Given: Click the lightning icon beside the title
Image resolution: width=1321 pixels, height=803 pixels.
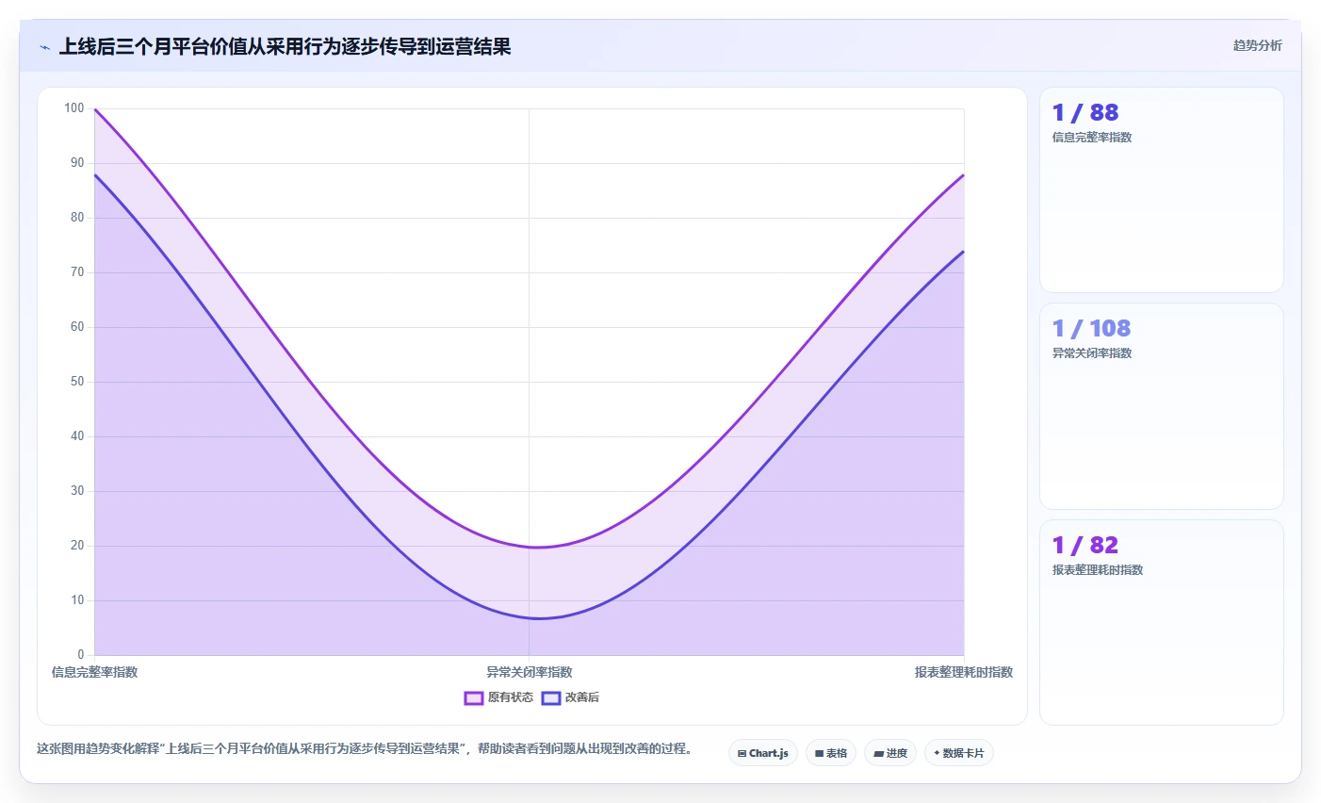Looking at the screenshot, I should pos(44,47).
